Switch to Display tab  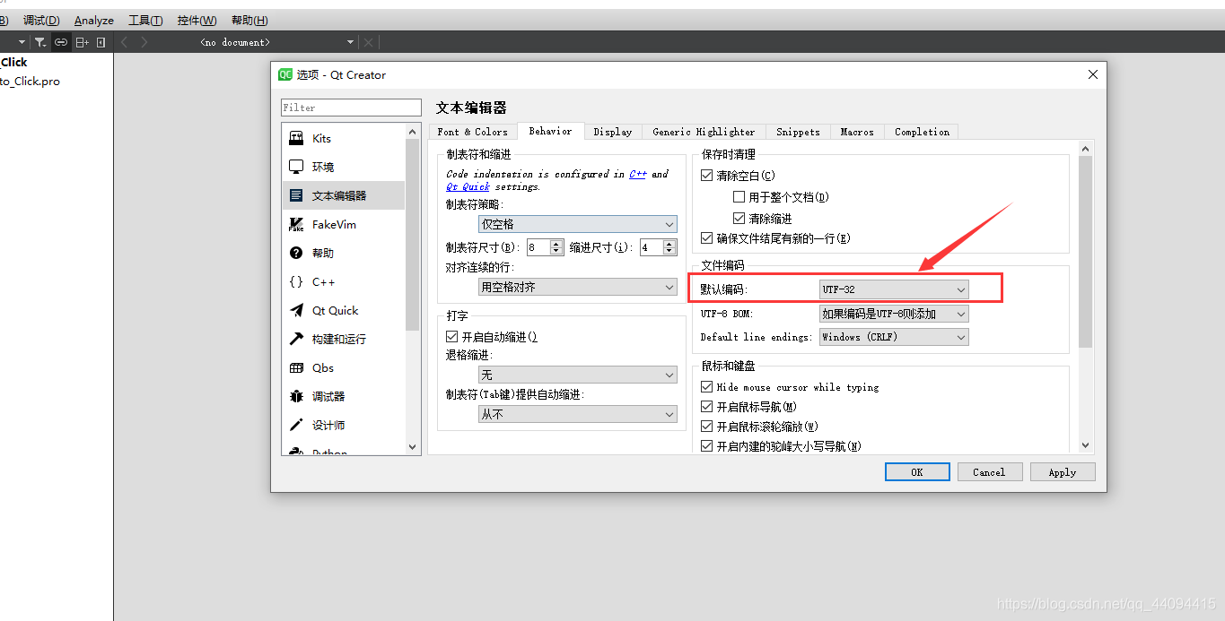point(613,132)
